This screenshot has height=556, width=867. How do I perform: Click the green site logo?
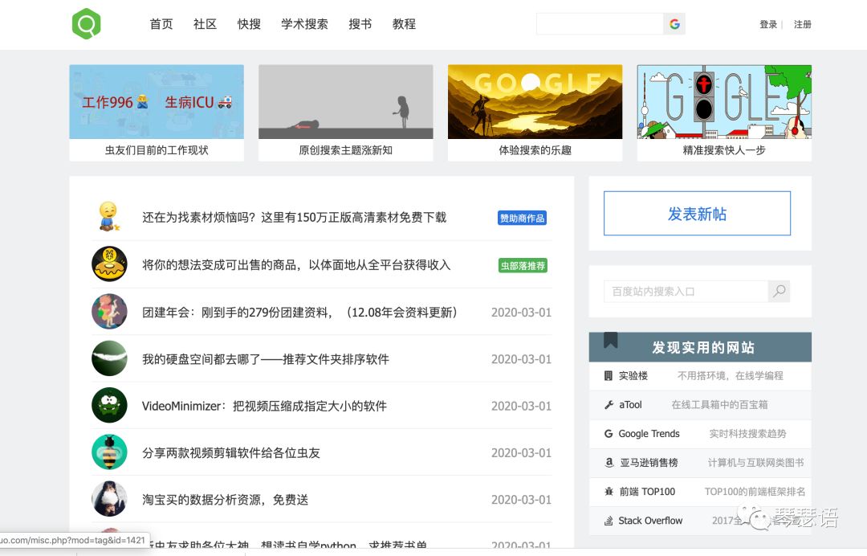[87, 22]
